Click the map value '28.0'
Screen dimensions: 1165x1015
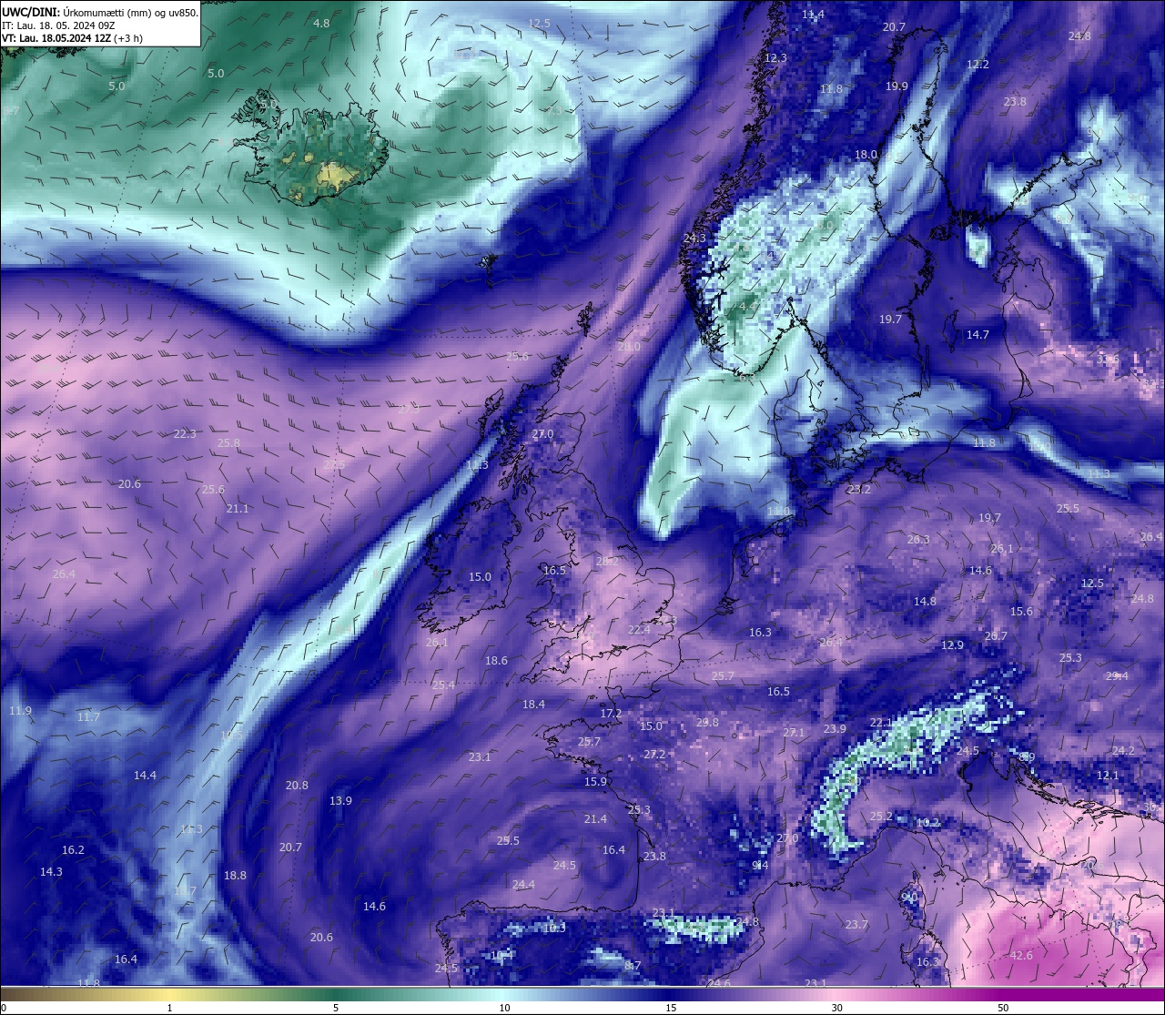[629, 346]
